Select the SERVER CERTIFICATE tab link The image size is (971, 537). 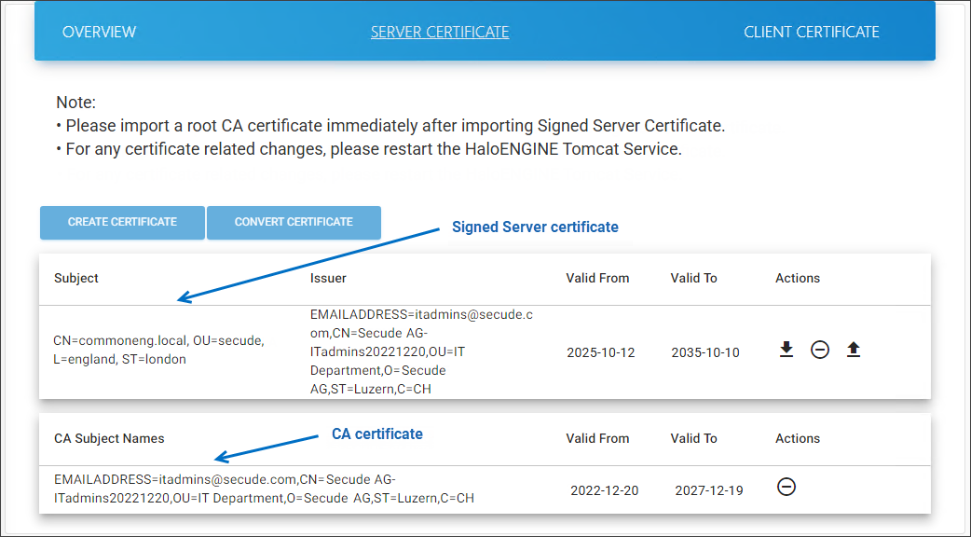[x=439, y=31]
